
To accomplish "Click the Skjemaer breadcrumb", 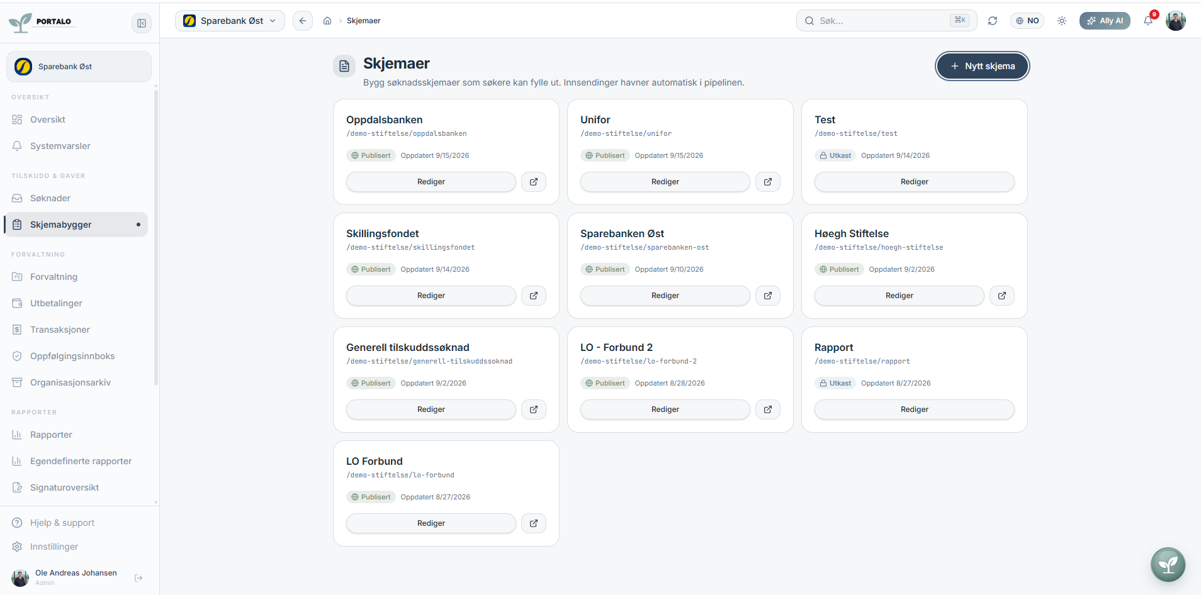I will (364, 21).
